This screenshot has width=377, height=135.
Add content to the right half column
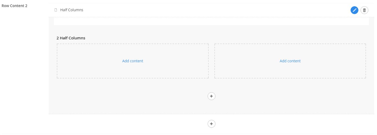click(290, 61)
